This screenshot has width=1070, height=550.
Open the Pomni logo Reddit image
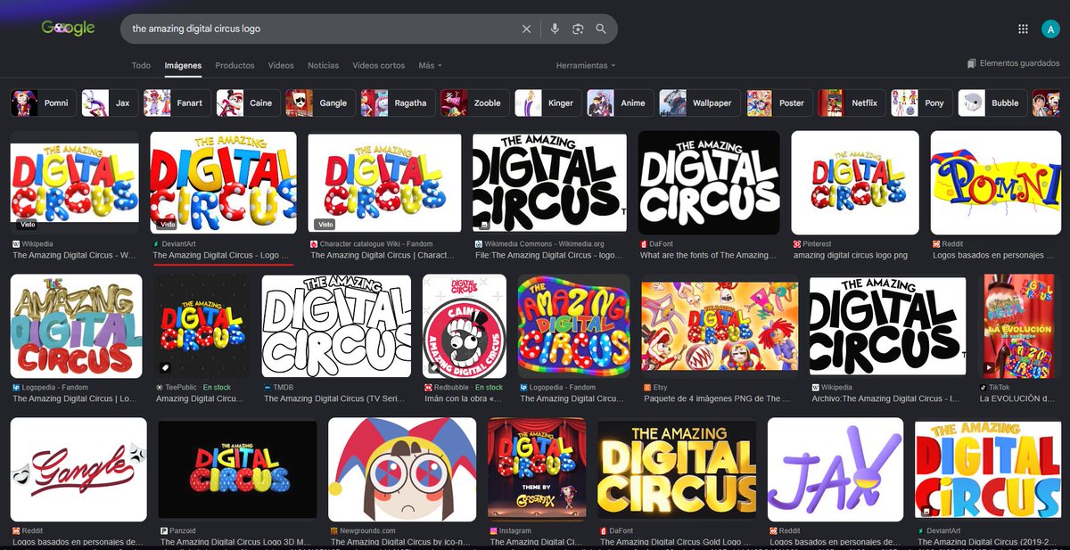996,182
